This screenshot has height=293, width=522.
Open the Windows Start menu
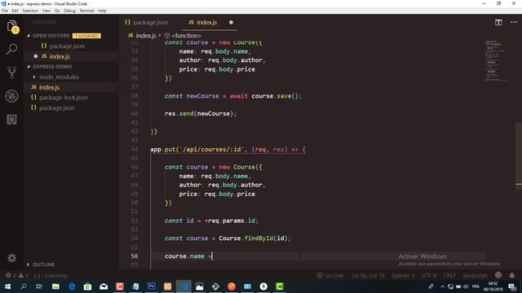click(x=7, y=286)
